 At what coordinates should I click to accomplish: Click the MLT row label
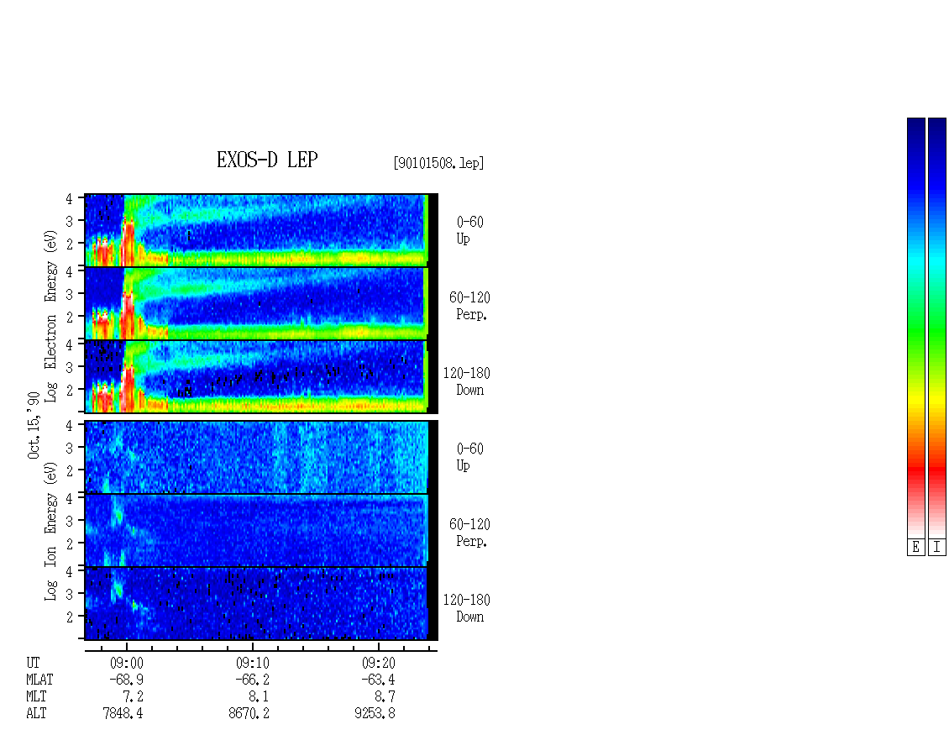point(36,697)
